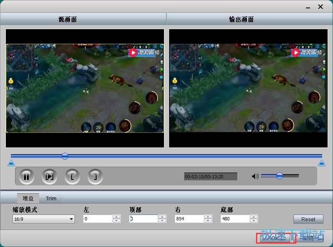The height and width of the screenshot is (247, 333).
Task: Reset the crop settings
Action: pyautogui.click(x=308, y=219)
